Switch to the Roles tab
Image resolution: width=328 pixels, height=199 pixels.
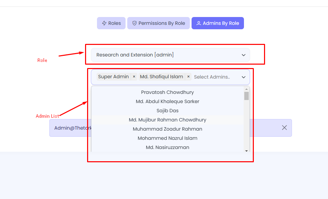click(x=111, y=23)
